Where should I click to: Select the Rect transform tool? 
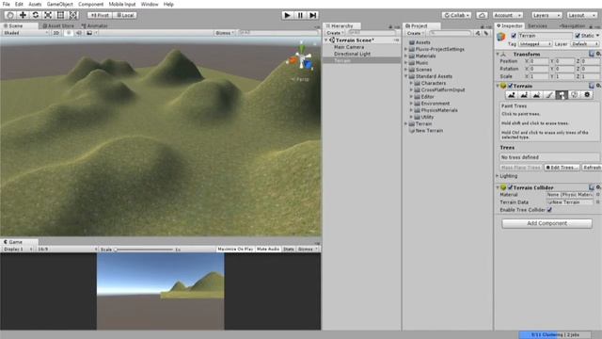60,15
